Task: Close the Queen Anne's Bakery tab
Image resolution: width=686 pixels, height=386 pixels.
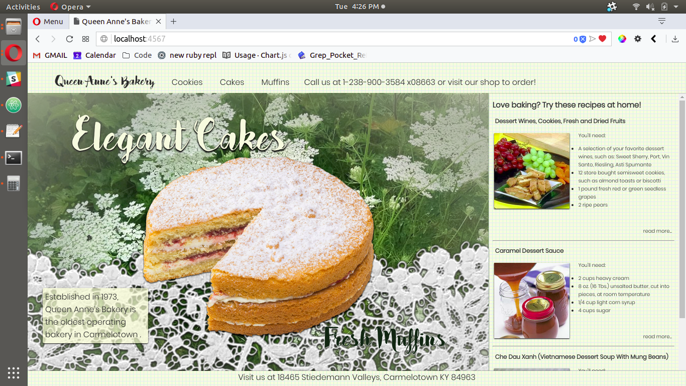Action: [x=159, y=22]
